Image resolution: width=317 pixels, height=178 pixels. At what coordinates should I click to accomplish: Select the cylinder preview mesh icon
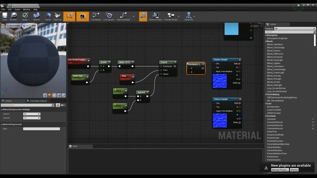(45, 95)
